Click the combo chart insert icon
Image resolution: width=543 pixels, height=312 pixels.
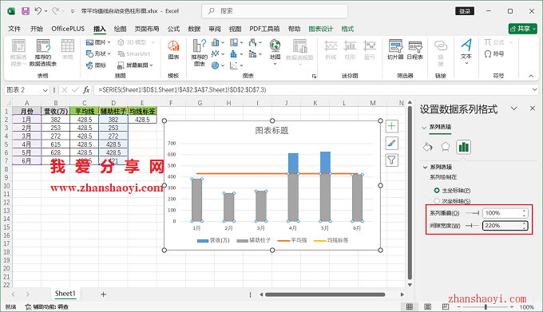coord(253,53)
